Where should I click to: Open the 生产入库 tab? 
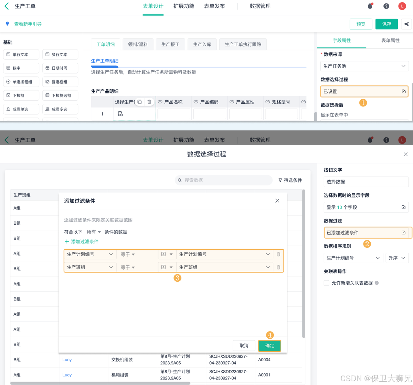(202, 44)
